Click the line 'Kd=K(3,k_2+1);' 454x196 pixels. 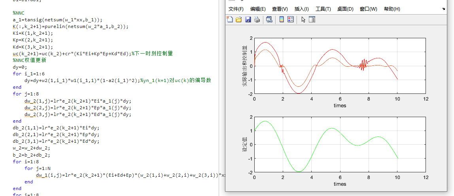[x=33, y=47]
